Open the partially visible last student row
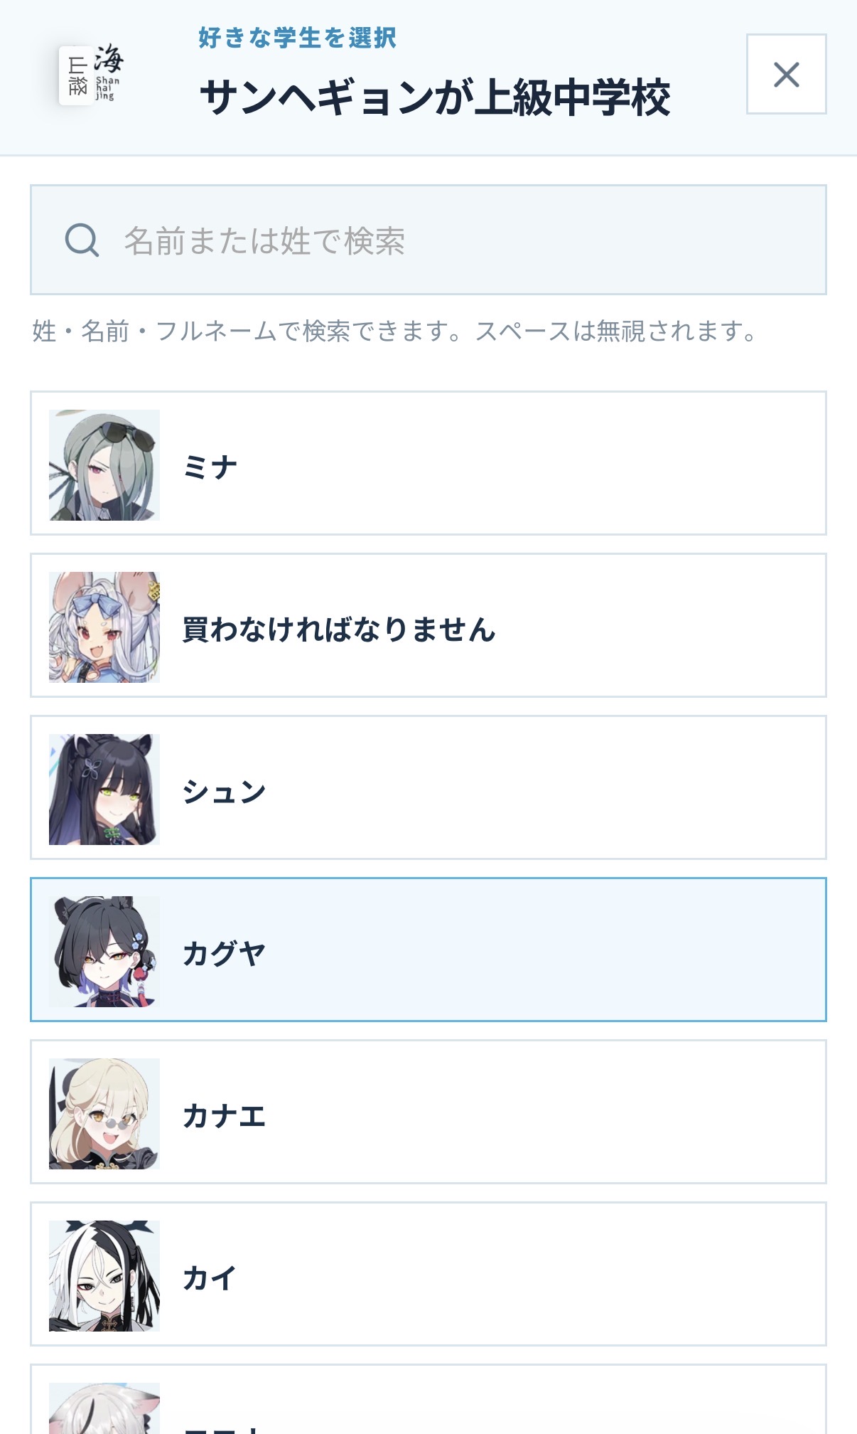 tap(428, 1399)
